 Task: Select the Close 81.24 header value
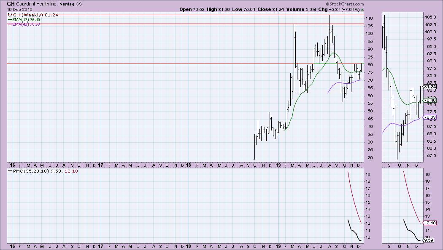tap(271, 9)
